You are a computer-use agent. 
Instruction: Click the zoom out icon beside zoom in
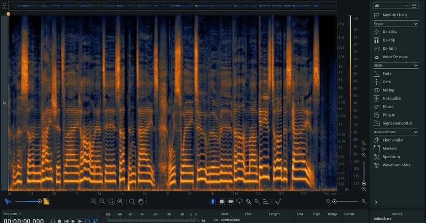[102, 202]
